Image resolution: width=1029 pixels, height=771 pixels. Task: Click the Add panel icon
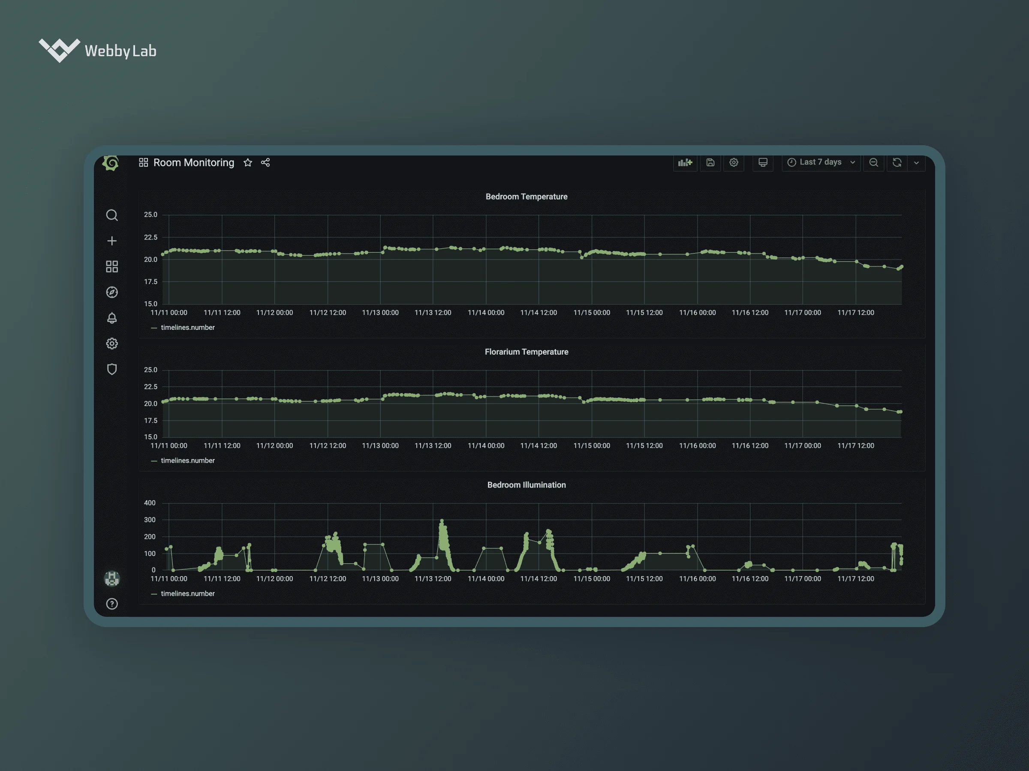[x=685, y=163]
